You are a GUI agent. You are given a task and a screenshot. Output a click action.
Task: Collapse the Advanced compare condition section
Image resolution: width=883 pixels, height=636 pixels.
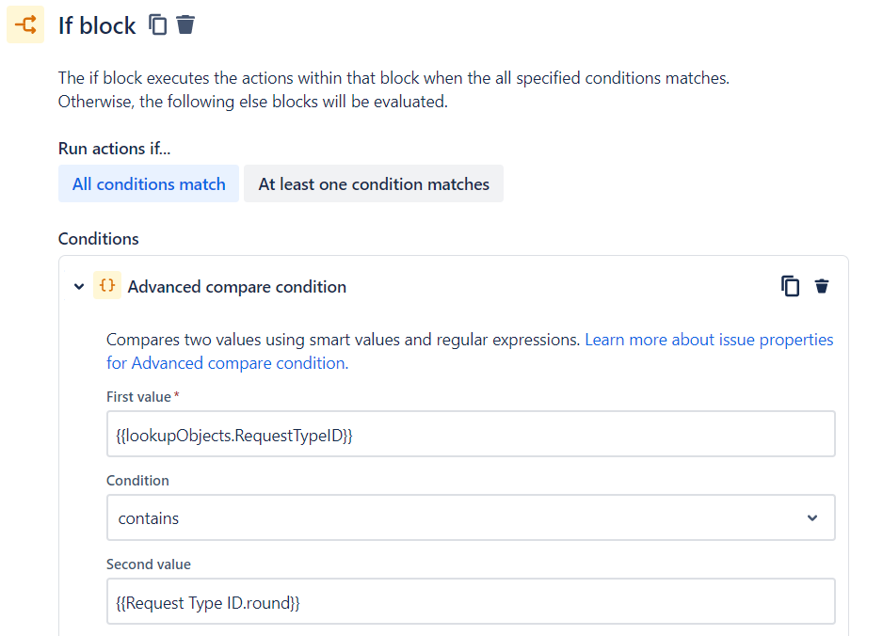coord(79,286)
